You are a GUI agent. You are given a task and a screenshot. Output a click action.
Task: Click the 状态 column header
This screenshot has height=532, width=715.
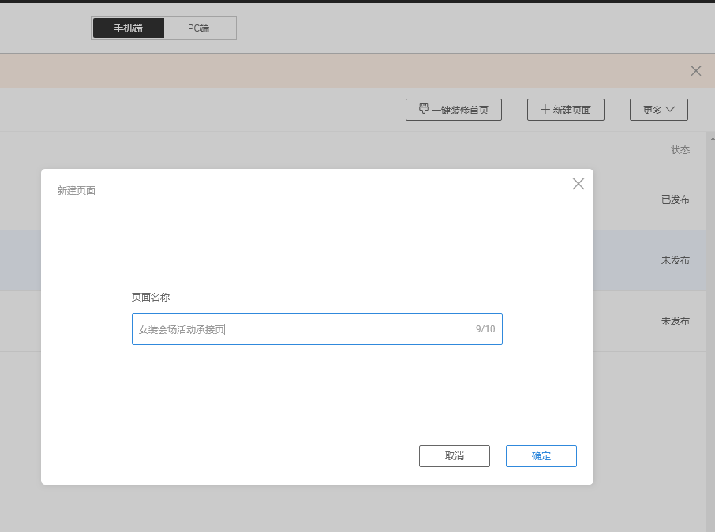click(680, 150)
